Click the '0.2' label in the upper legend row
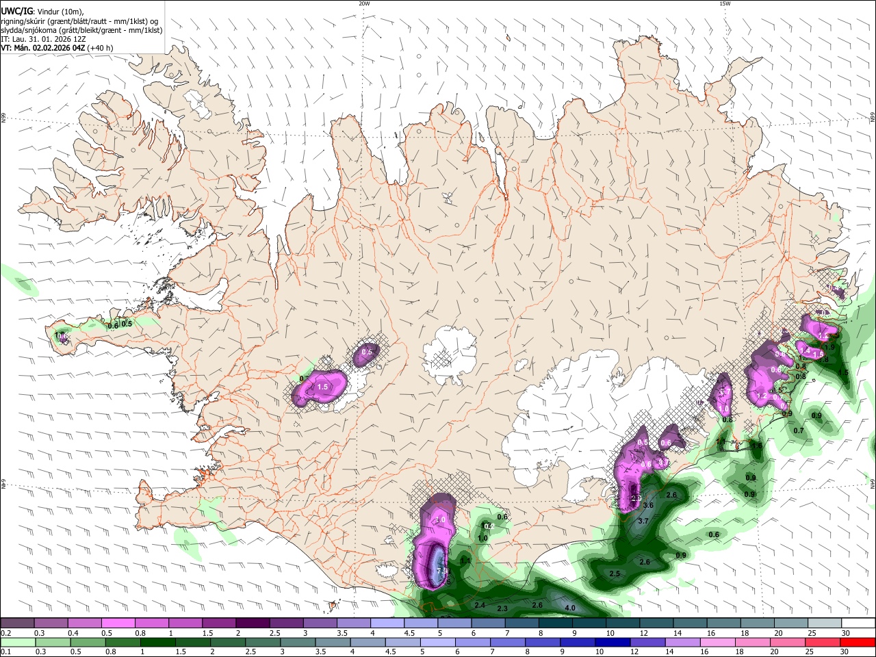Viewport: 876px width, 657px height. pyautogui.click(x=5, y=633)
